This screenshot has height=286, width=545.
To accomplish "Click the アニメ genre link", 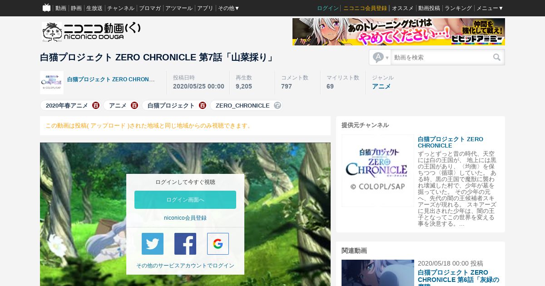I will 381,86.
